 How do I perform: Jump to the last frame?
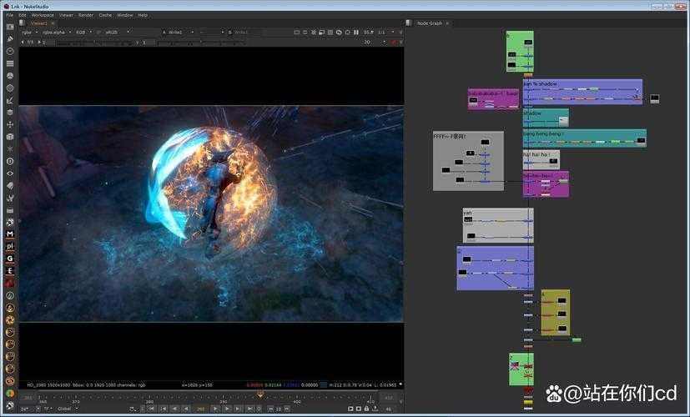(x=250, y=409)
